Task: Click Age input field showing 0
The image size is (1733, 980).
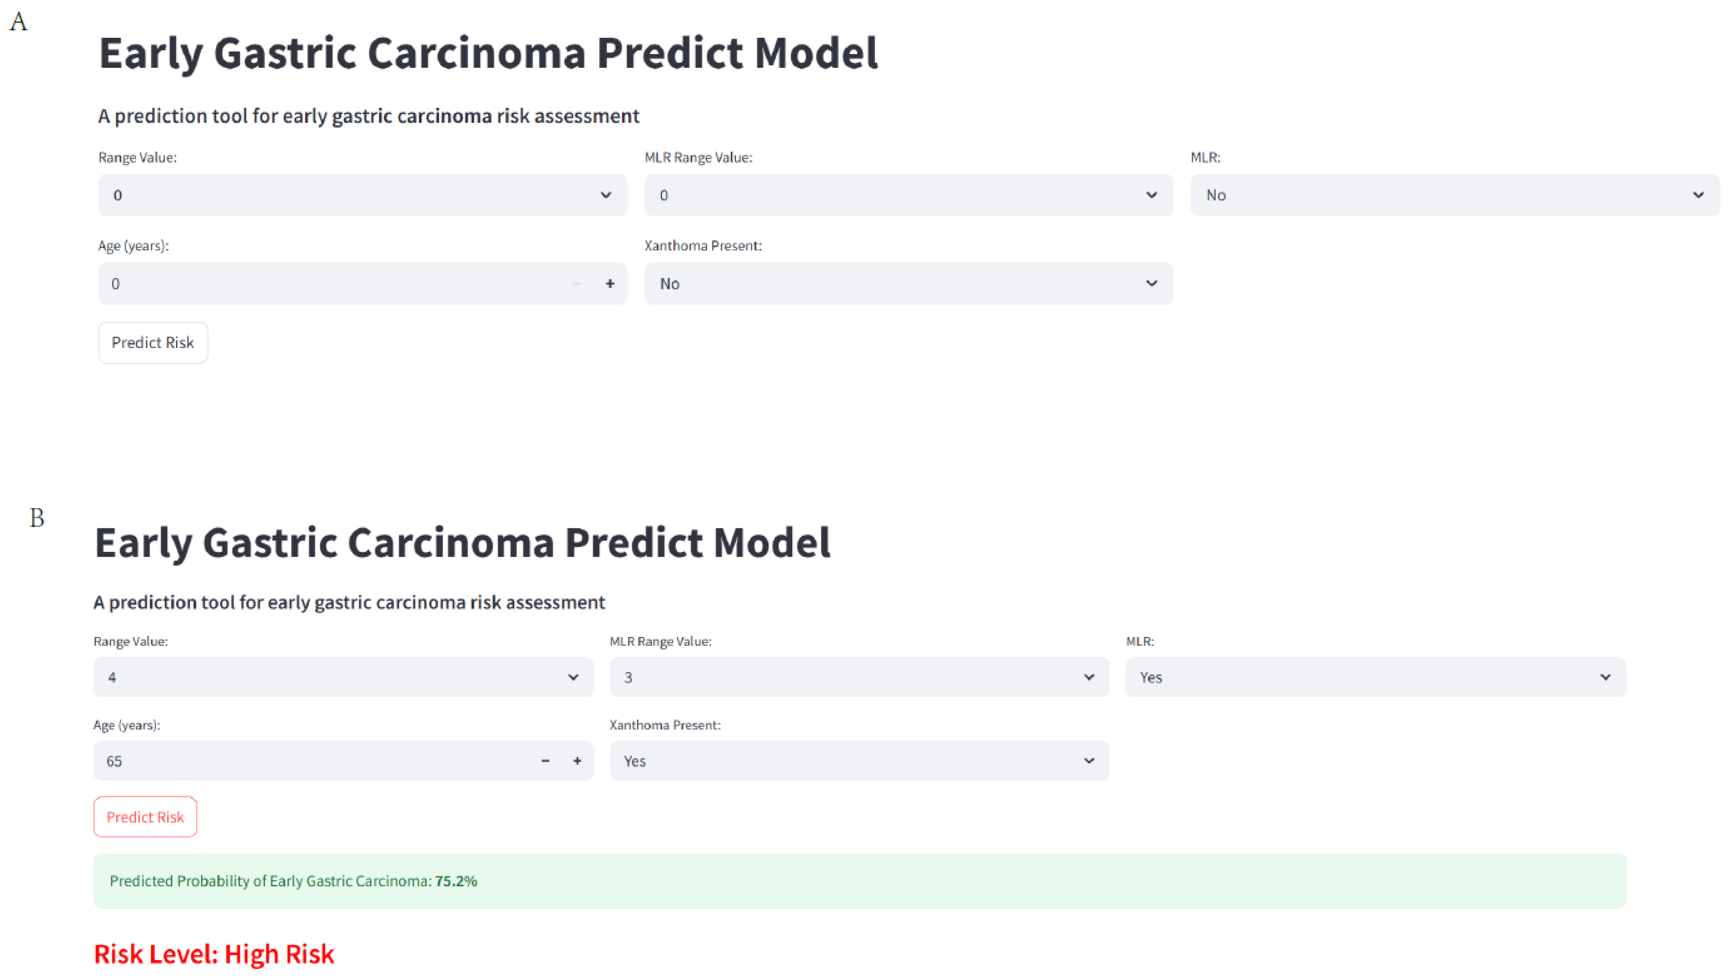Action: pos(330,283)
